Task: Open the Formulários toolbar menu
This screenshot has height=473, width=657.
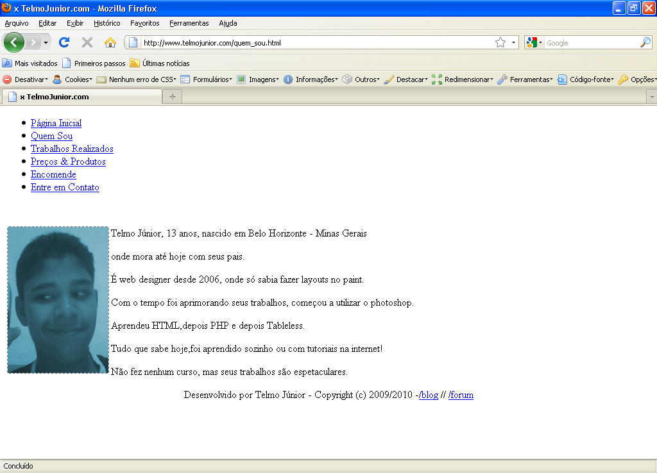Action: [206, 79]
